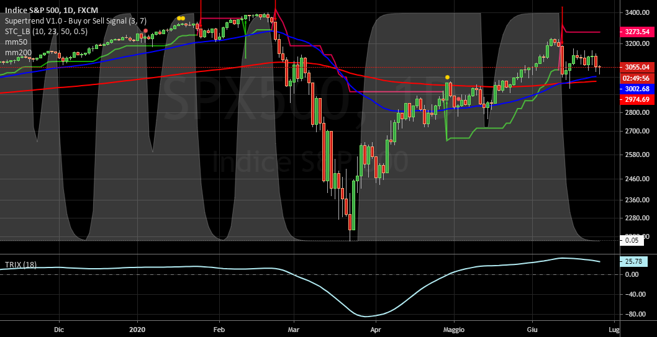Click the blue 3002.68 mm50 price tag
Image resolution: width=657 pixels, height=337 pixels.
pos(637,89)
